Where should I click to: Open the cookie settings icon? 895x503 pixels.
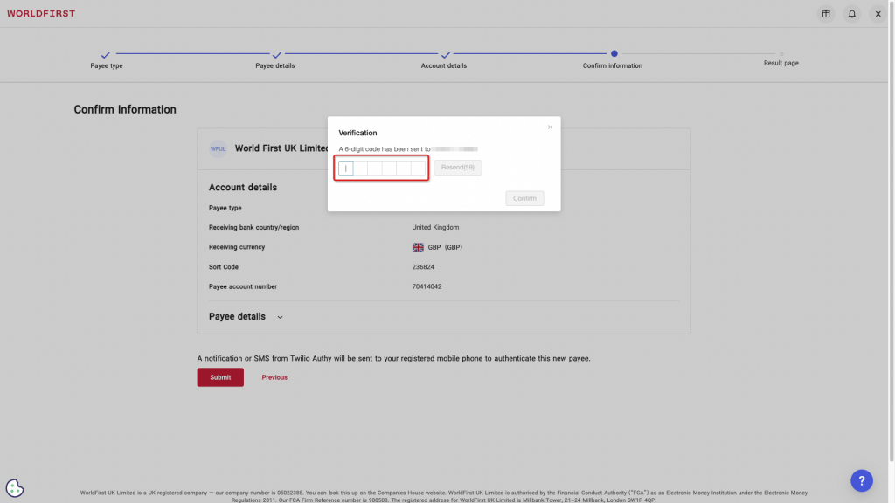(x=14, y=487)
